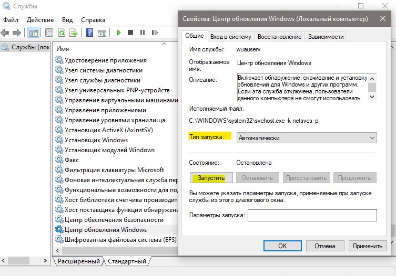Switch to the Зависимости tab
The width and height of the screenshot is (396, 276).
(326, 37)
